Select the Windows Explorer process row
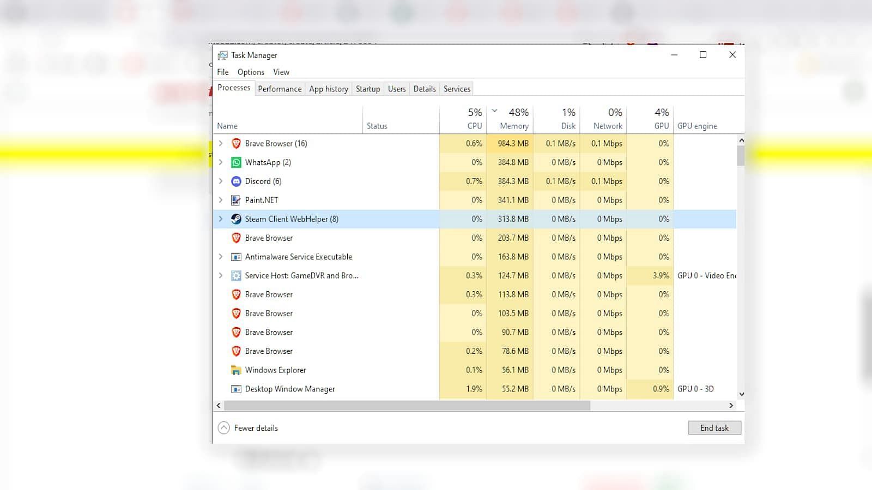This screenshot has height=490, width=872. click(x=475, y=370)
